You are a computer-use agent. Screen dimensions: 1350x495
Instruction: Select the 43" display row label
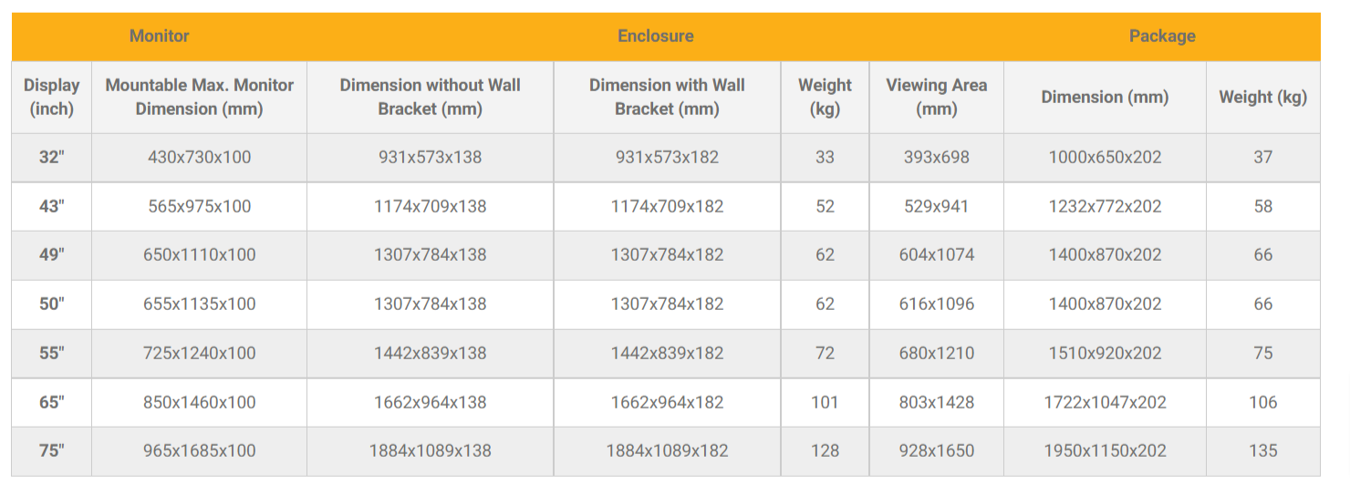pyautogui.click(x=51, y=206)
